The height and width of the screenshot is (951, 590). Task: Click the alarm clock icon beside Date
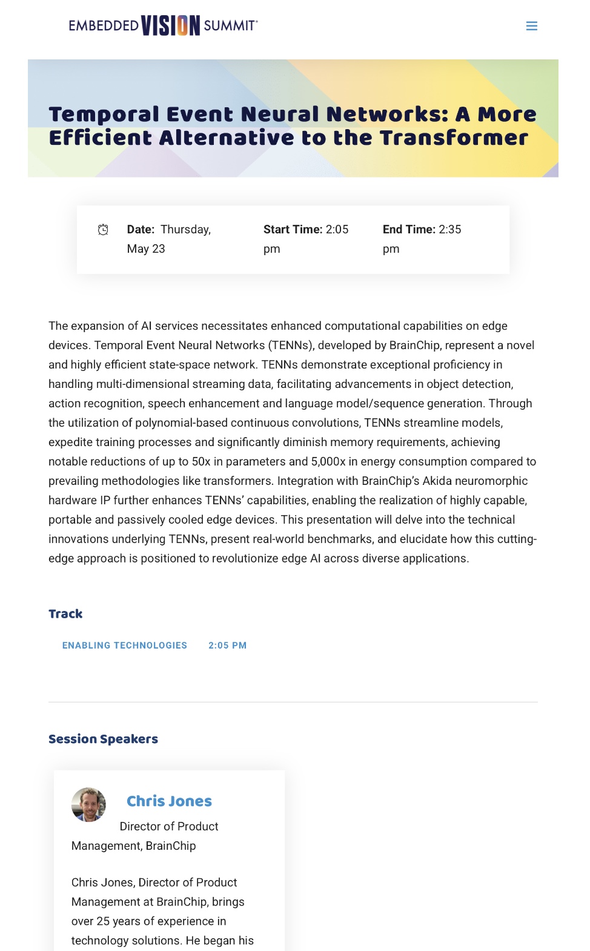[x=103, y=230]
